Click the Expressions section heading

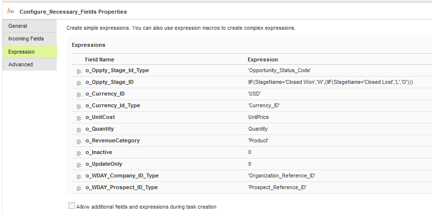pos(88,45)
